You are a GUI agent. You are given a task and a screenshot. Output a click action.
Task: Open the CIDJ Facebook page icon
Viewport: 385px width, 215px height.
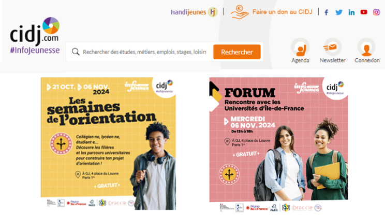coord(327,12)
